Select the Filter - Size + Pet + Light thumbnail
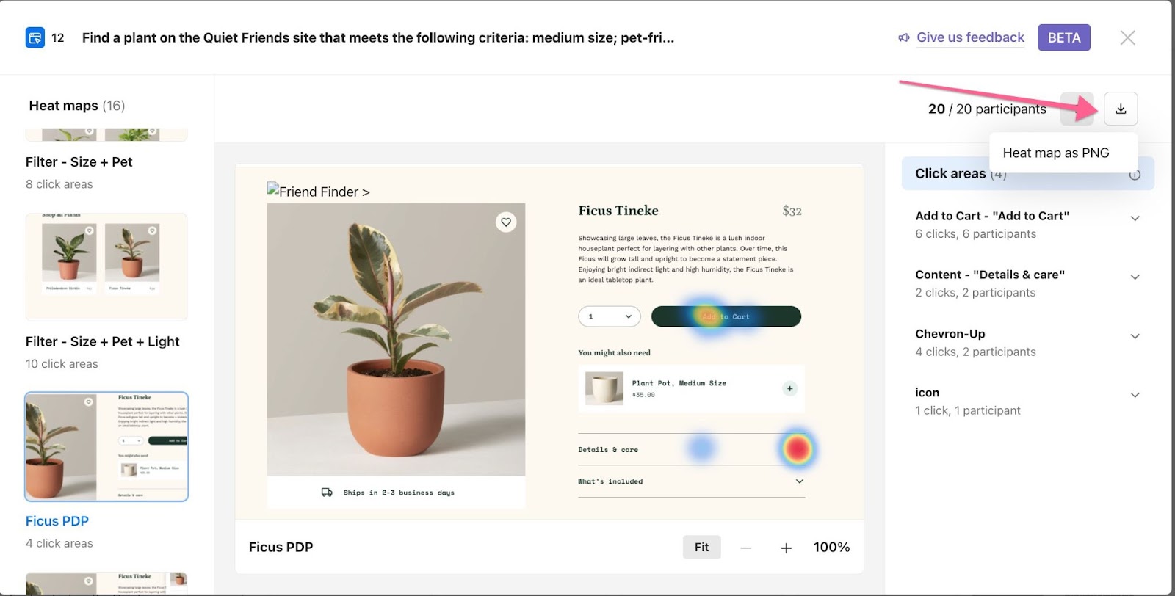The width and height of the screenshot is (1175, 596). pos(106,266)
